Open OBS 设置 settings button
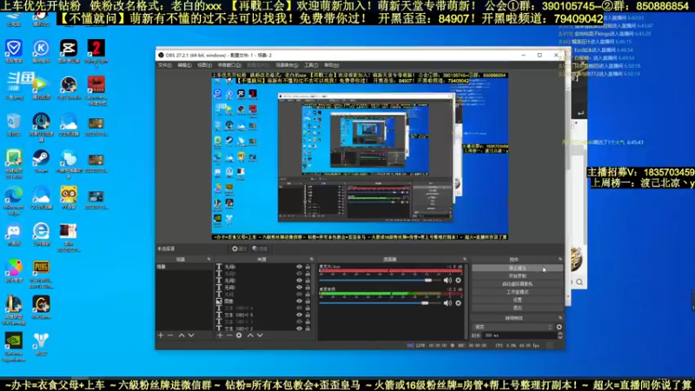The height and width of the screenshot is (391, 695). (518, 300)
